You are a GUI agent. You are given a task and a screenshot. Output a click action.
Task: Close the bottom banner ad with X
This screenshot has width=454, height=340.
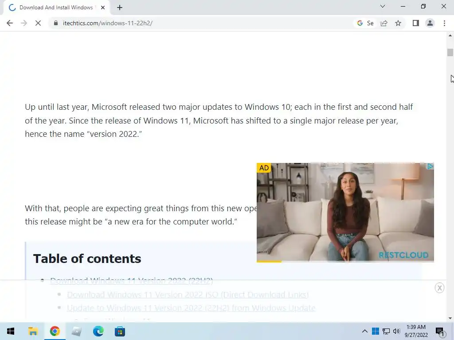439,288
